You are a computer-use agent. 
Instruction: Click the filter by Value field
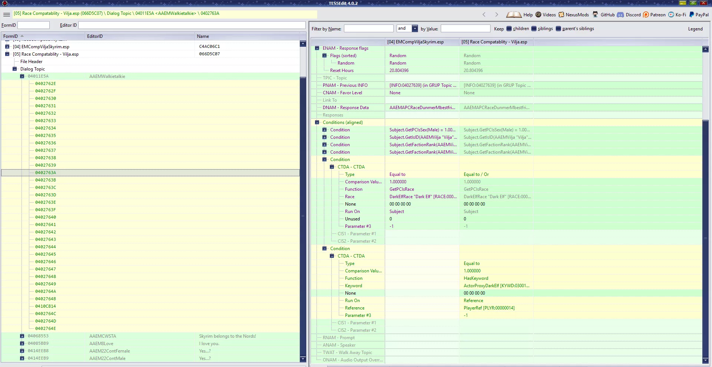[465, 29]
